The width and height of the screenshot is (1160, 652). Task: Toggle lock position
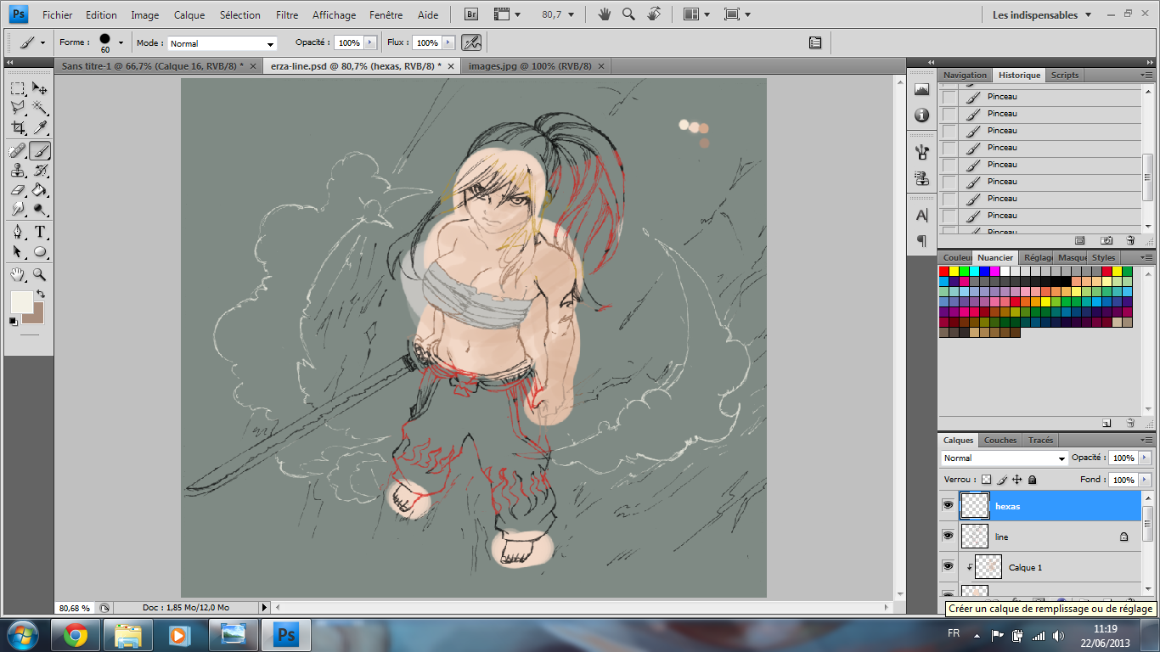(x=1017, y=480)
